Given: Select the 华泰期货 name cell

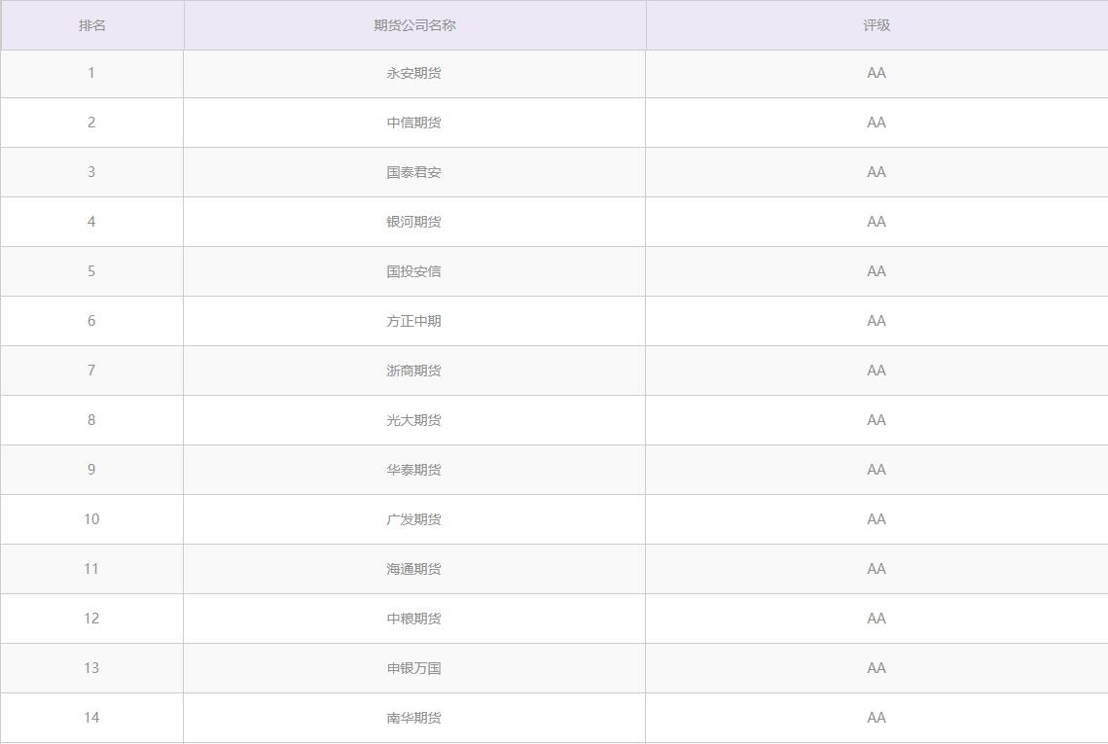Looking at the screenshot, I should click(x=414, y=470).
